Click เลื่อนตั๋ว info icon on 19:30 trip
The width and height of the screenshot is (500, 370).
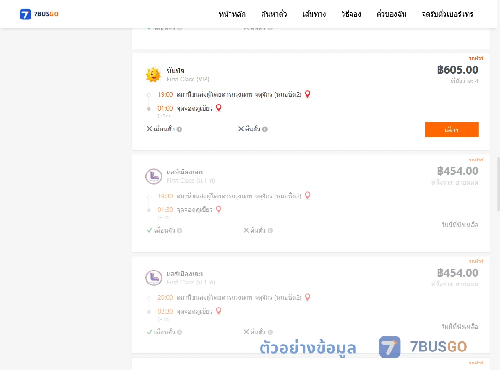(x=180, y=230)
